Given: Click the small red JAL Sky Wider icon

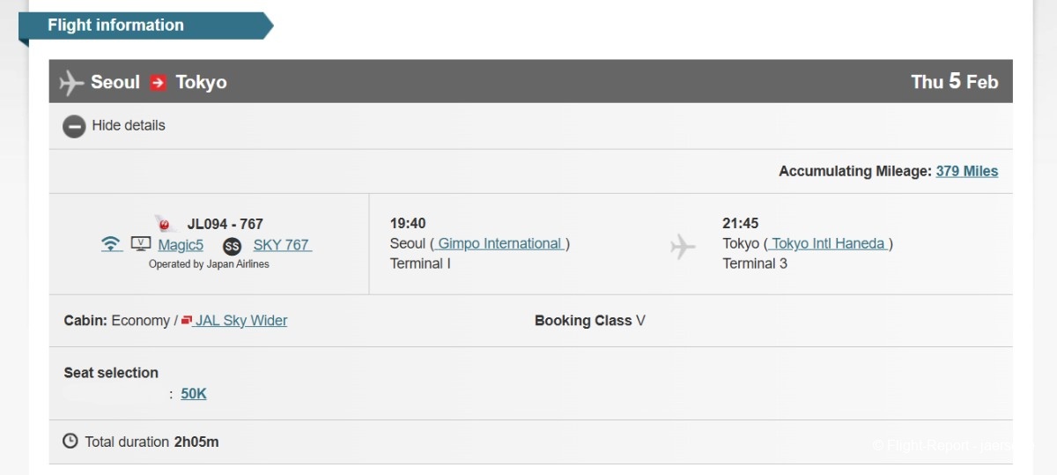Looking at the screenshot, I should coord(187,321).
